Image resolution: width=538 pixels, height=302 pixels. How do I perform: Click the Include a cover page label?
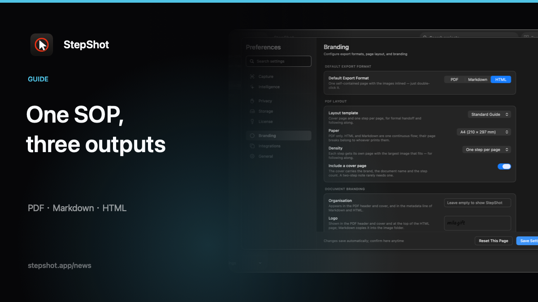point(347,166)
